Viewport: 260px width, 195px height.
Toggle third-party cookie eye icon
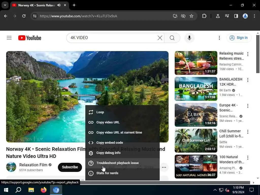[x=183, y=16]
